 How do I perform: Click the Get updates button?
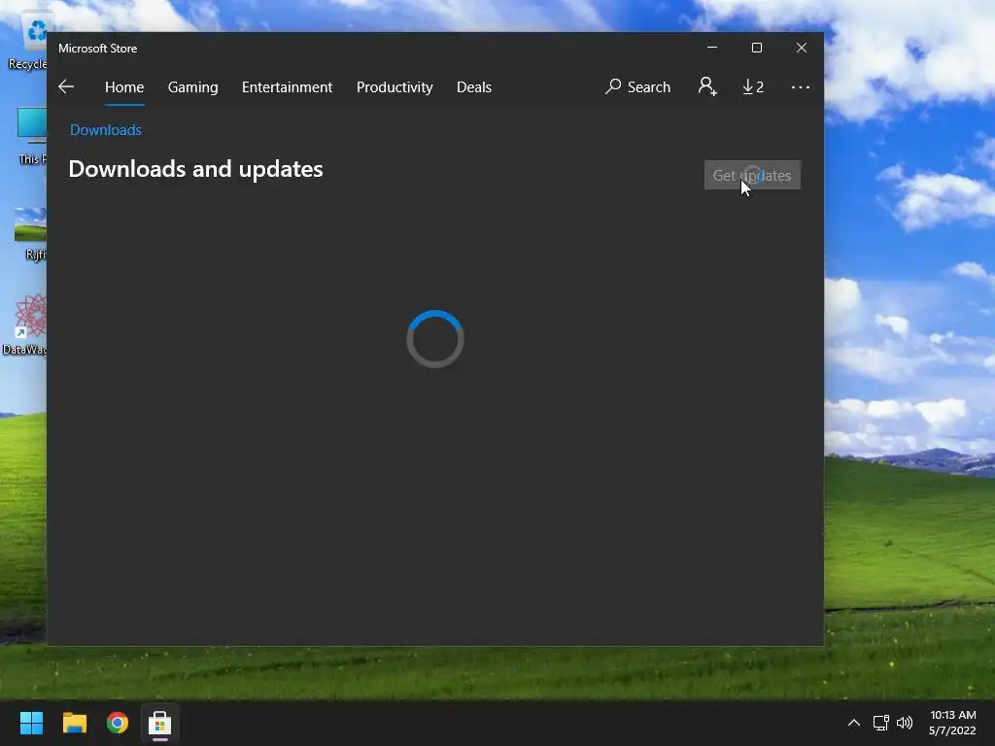[753, 175]
